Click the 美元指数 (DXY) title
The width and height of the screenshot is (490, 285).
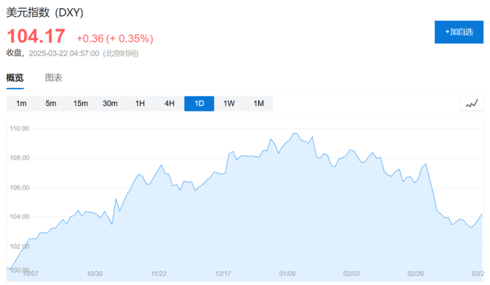tap(45, 12)
